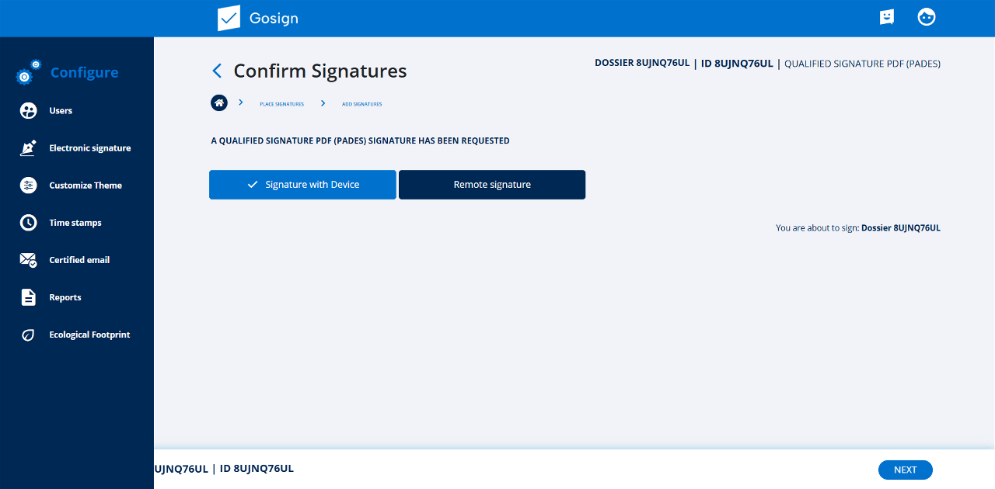The width and height of the screenshot is (995, 489).
Task: Click the Ecological Footprint leaf icon
Action: pyautogui.click(x=28, y=335)
